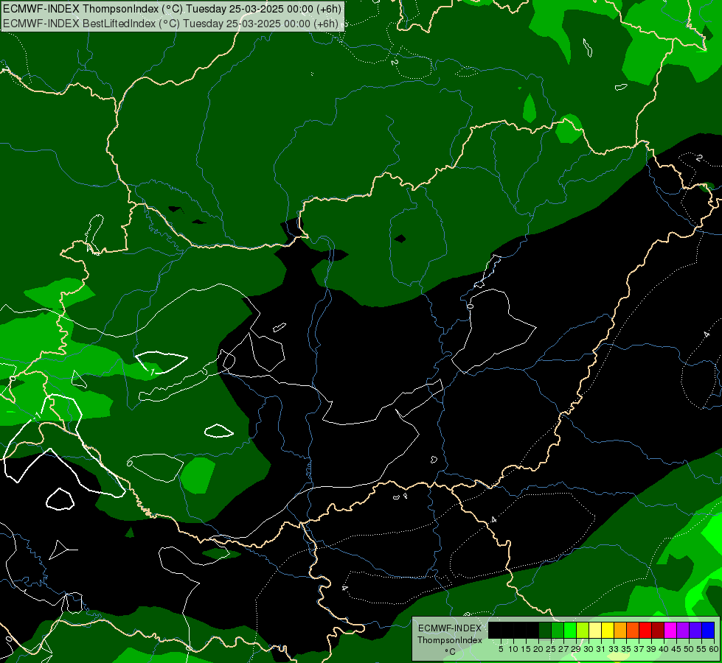Image resolution: width=722 pixels, height=663 pixels.
Task: Click legend tick value "37"
Action: tap(639, 649)
